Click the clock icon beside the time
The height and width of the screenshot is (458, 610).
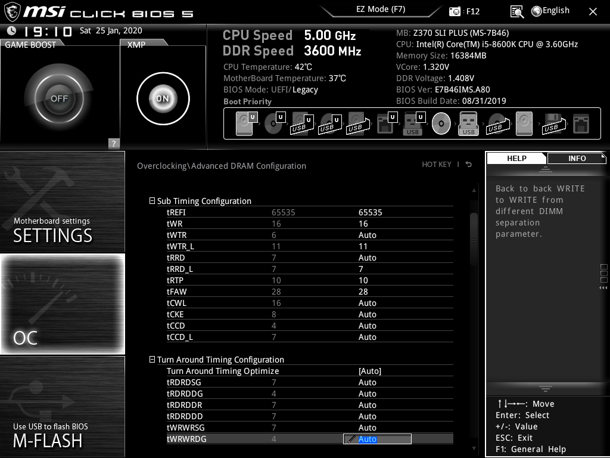click(12, 30)
